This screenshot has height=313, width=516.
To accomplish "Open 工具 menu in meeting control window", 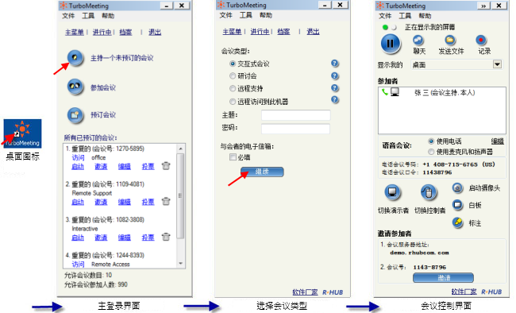I will click(405, 16).
